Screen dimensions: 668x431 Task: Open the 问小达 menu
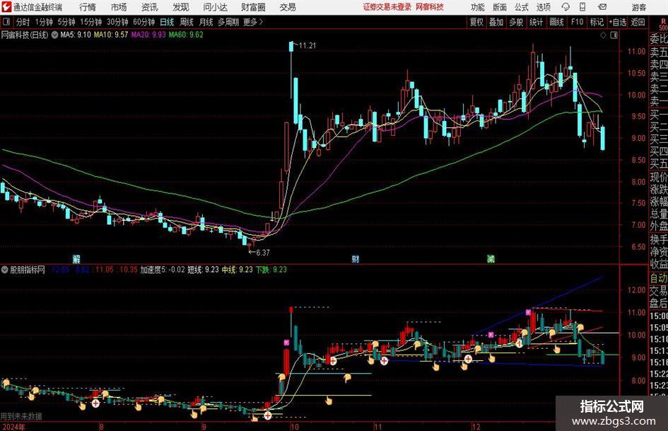215,7
